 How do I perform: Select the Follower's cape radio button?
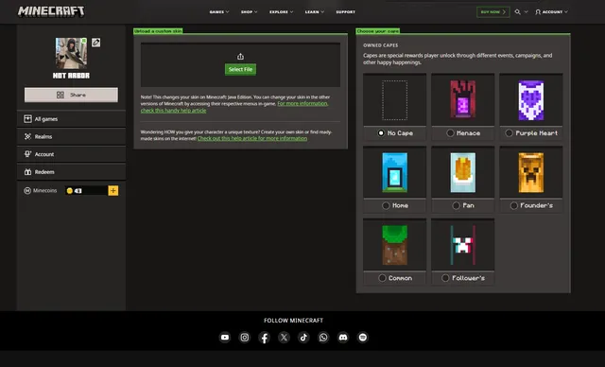445,278
